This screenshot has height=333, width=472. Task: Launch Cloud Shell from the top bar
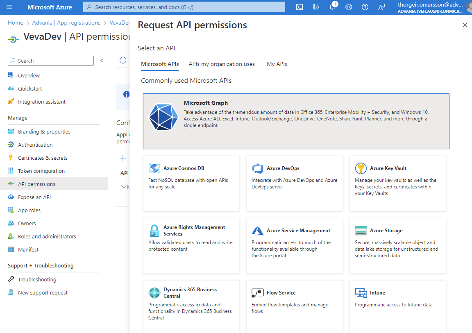click(300, 7)
